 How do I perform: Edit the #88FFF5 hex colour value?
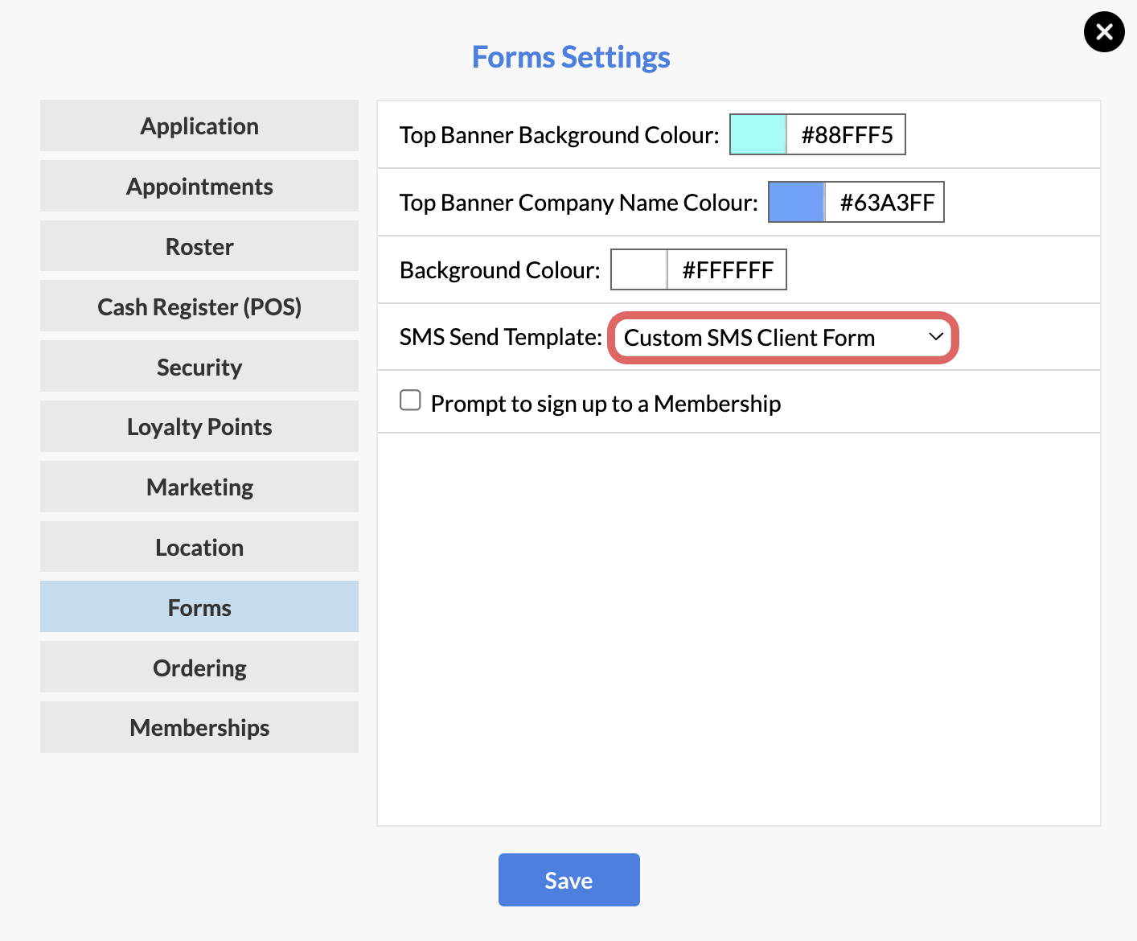pos(845,134)
